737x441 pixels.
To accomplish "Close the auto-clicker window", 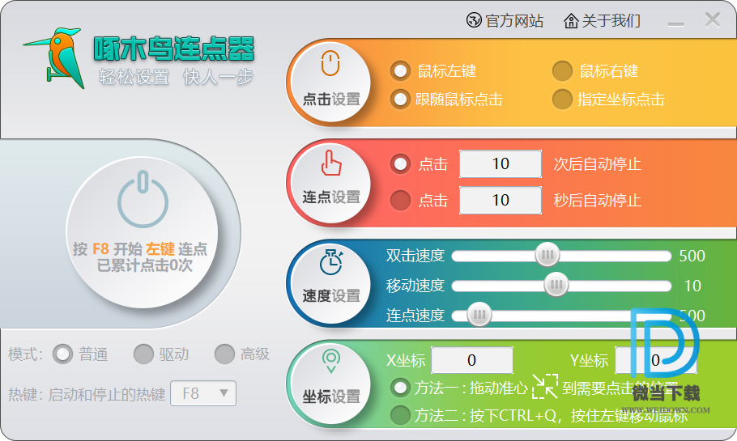I will (x=712, y=20).
